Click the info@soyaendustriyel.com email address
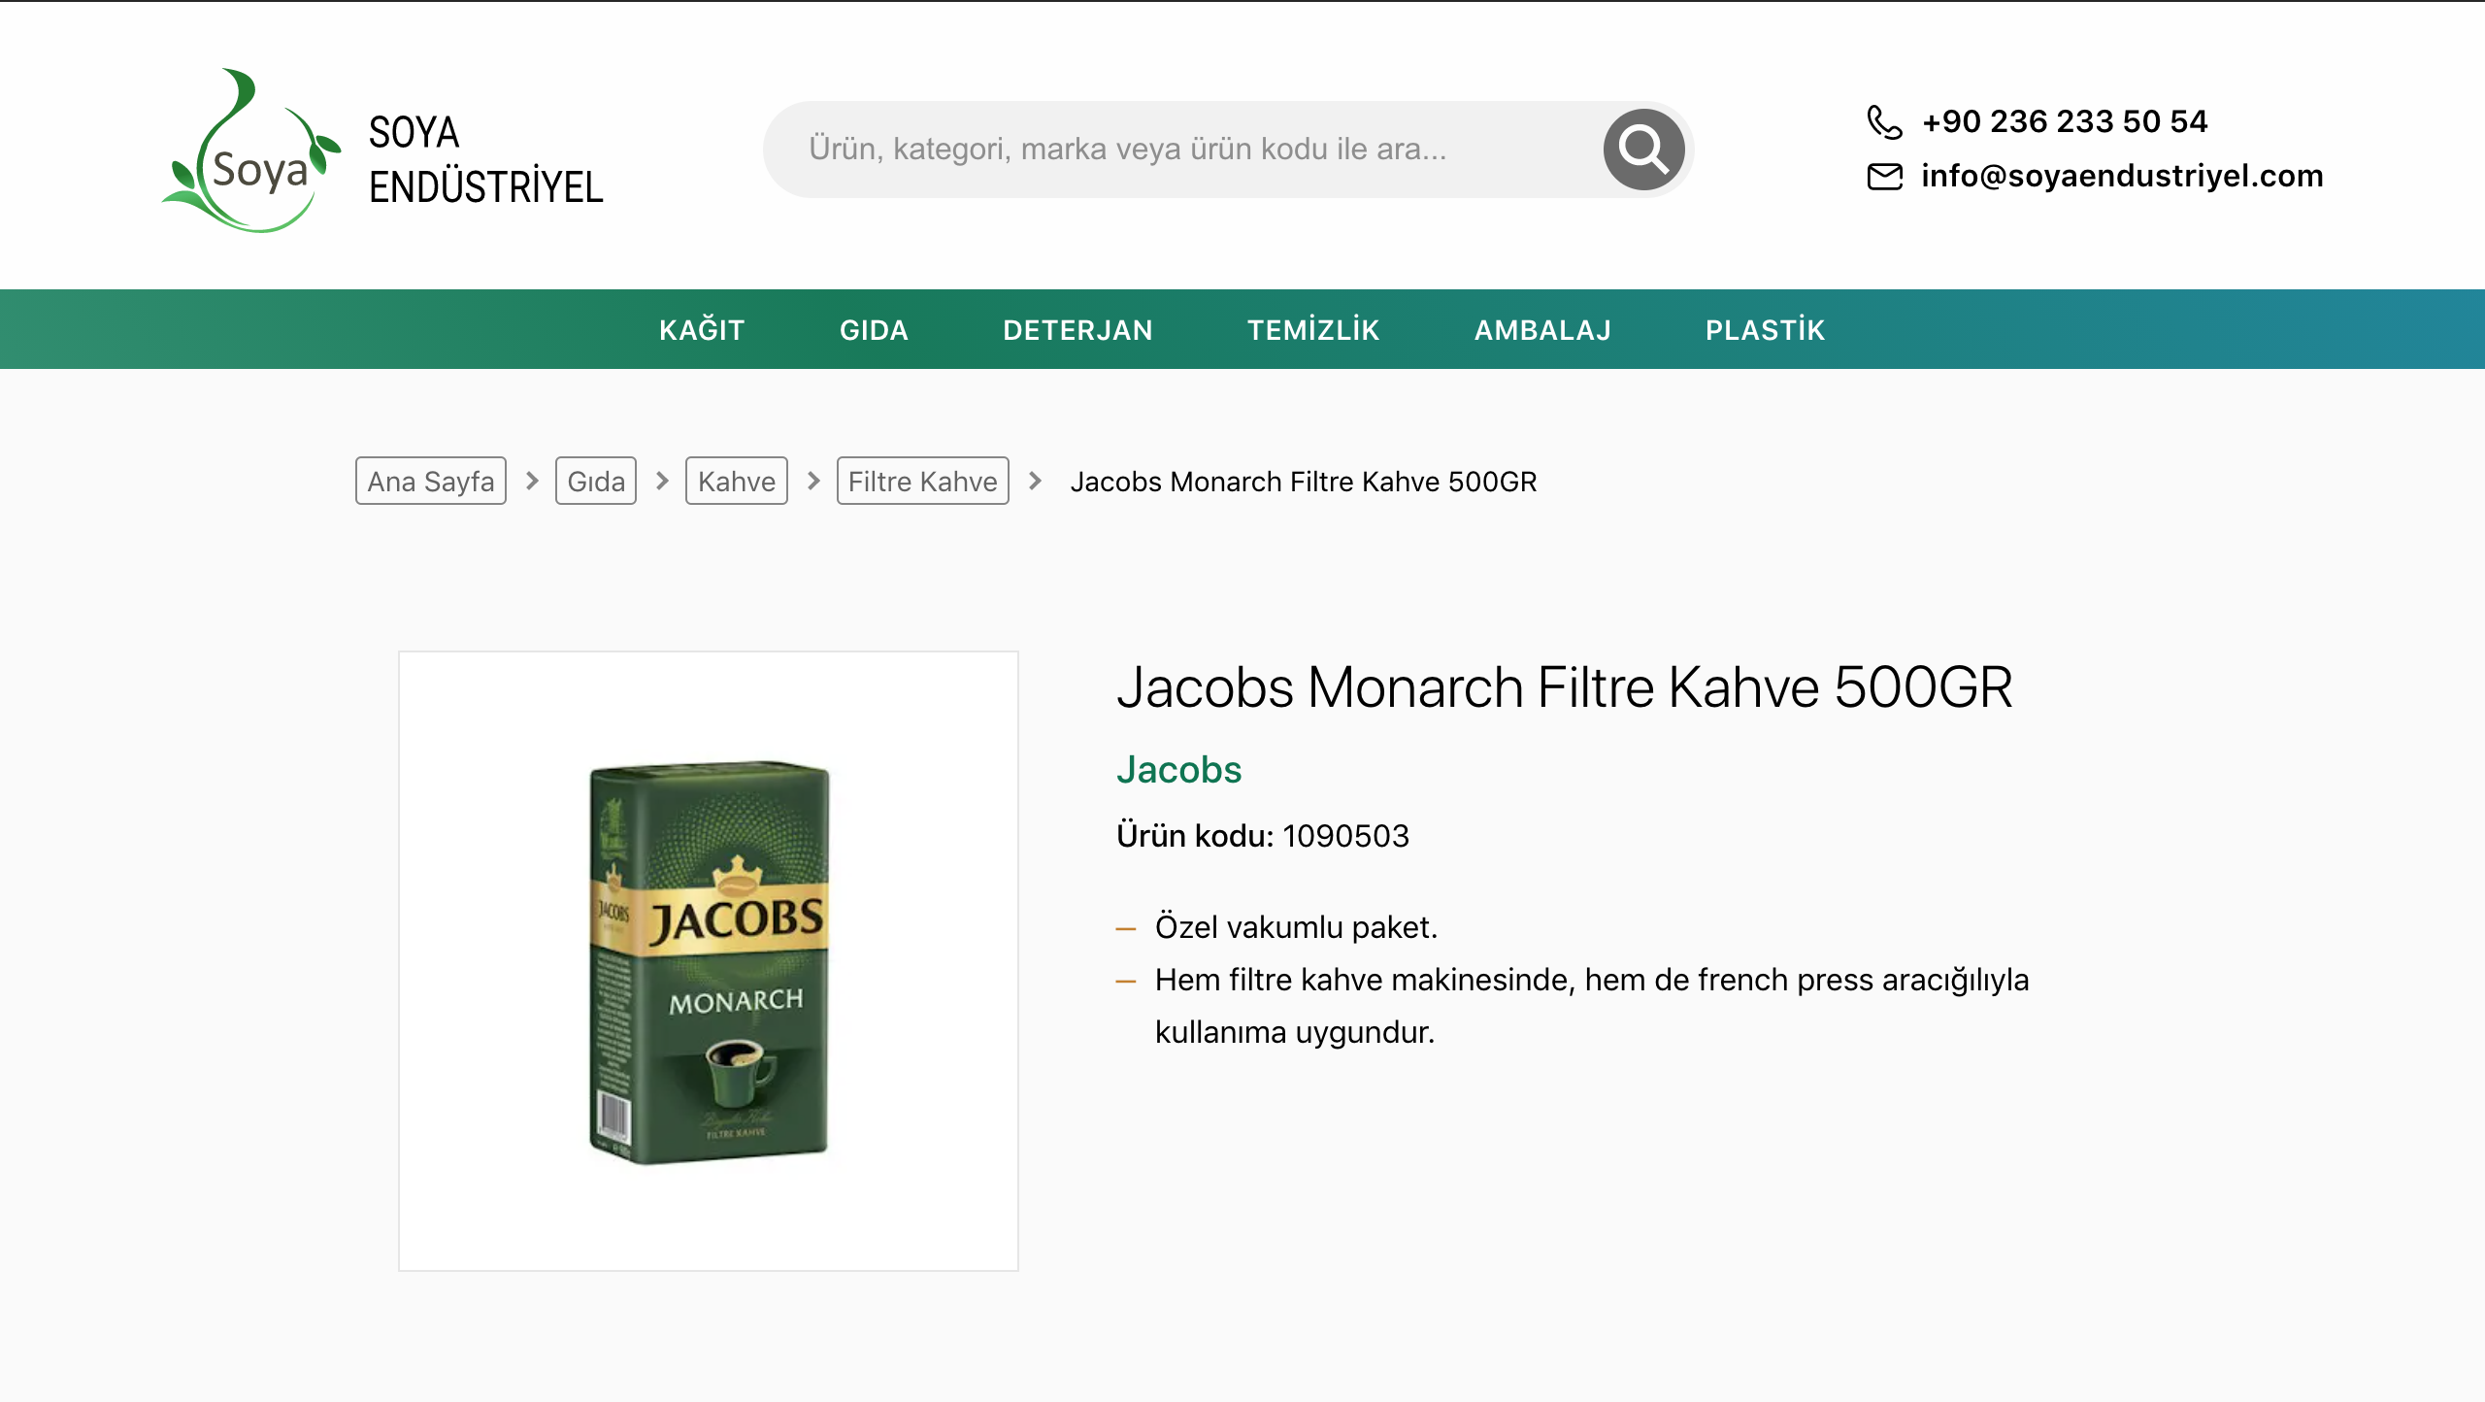2485x1402 pixels. point(2122,176)
